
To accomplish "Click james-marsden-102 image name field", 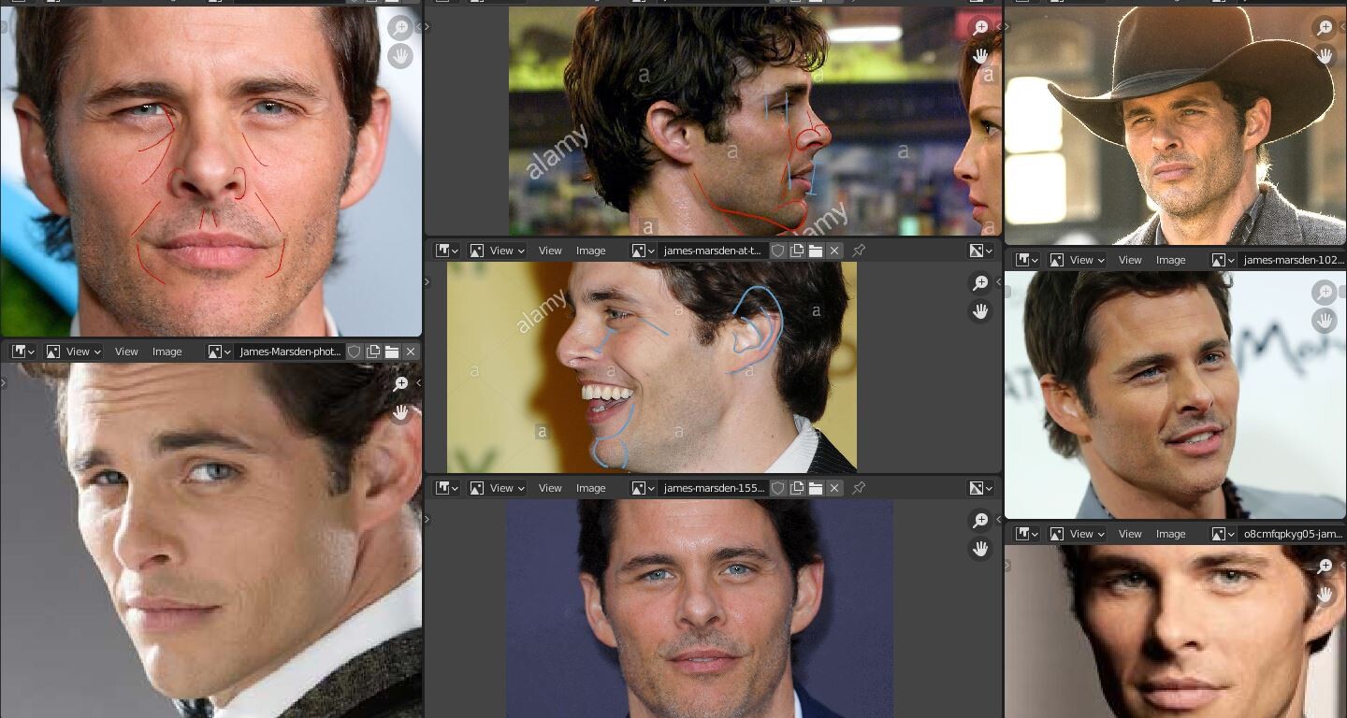I will pyautogui.click(x=1292, y=260).
